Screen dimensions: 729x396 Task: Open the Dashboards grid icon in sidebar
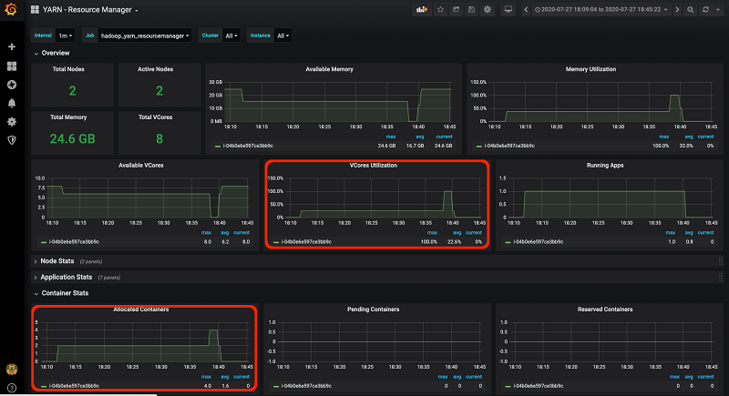(x=12, y=66)
